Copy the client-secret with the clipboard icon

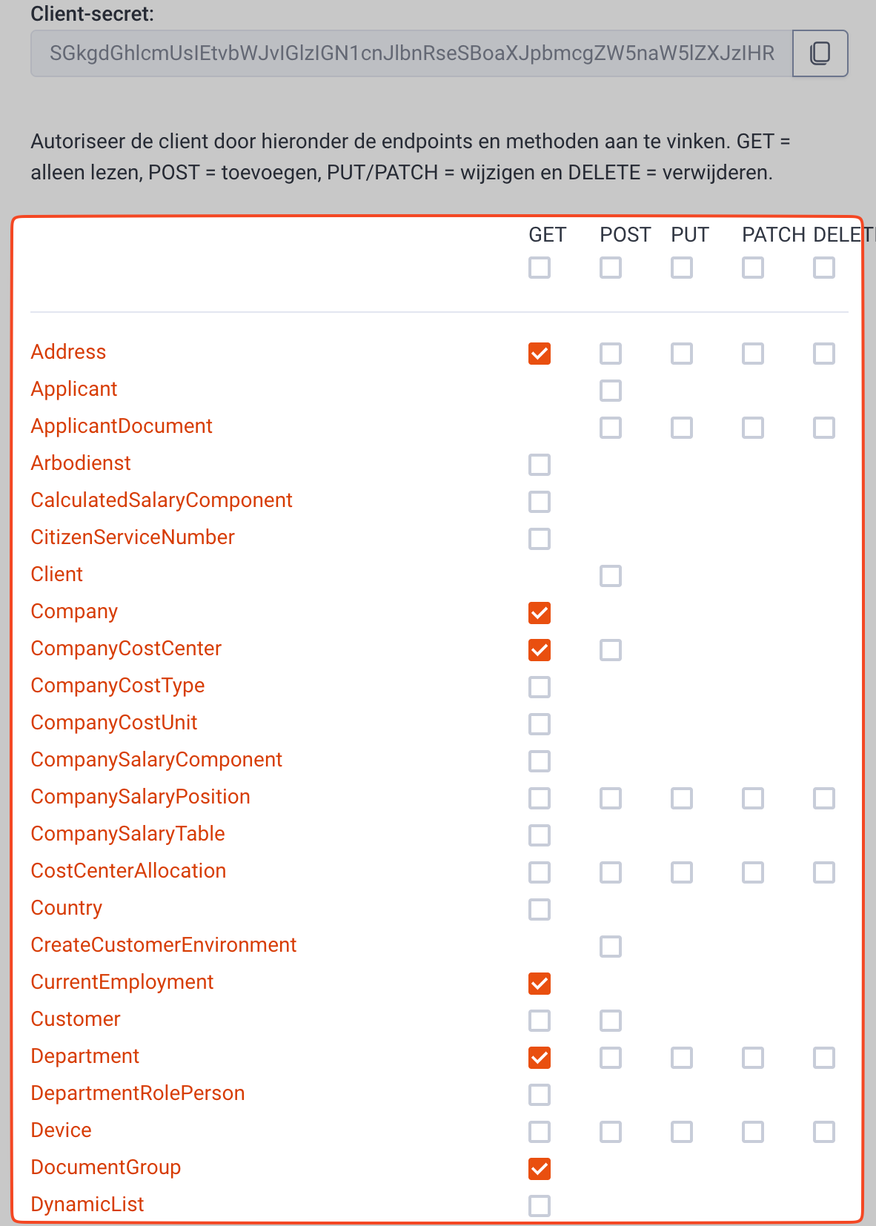click(820, 53)
